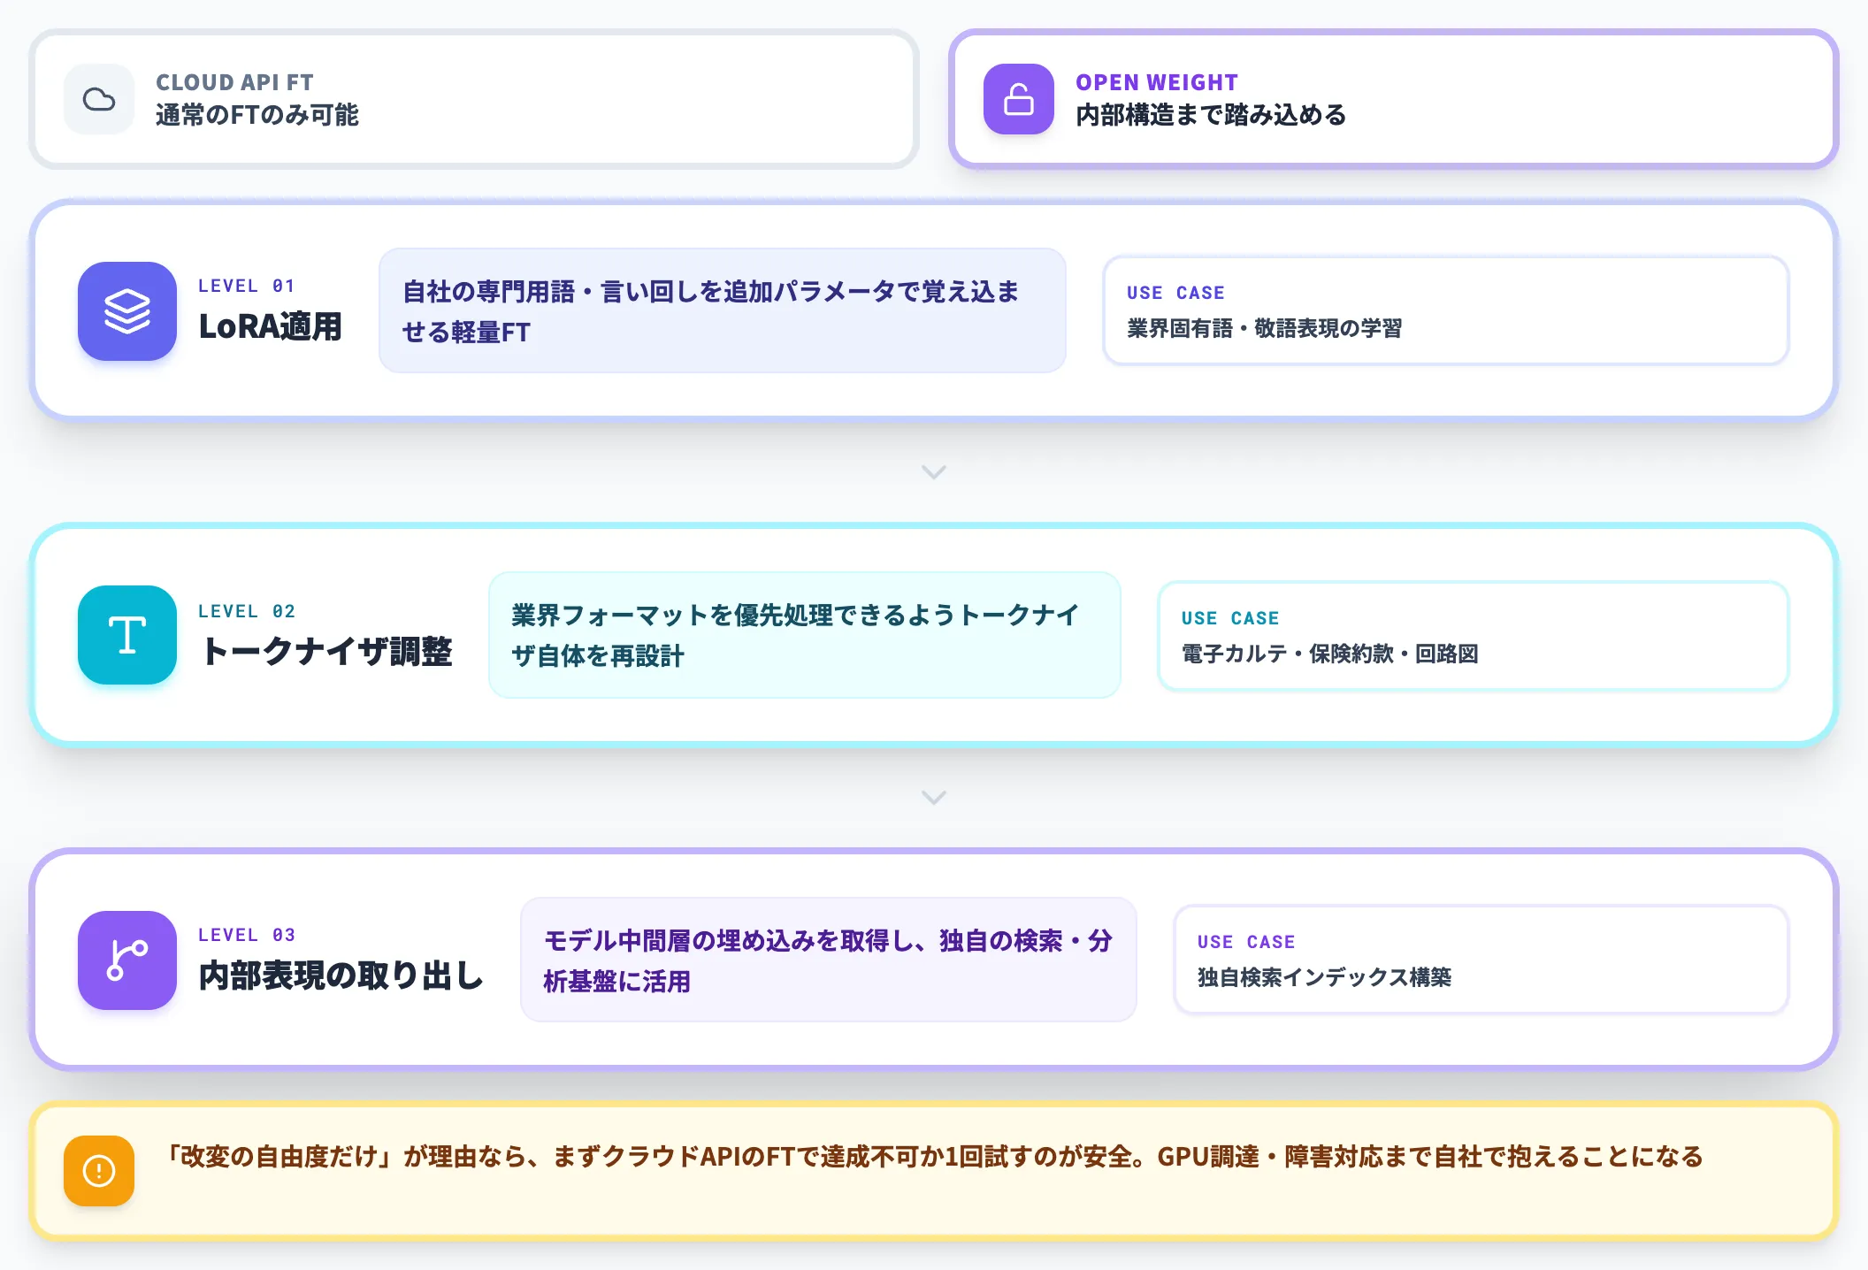Open use case 業界固有語・敬語表現の学習

(x=1446, y=310)
